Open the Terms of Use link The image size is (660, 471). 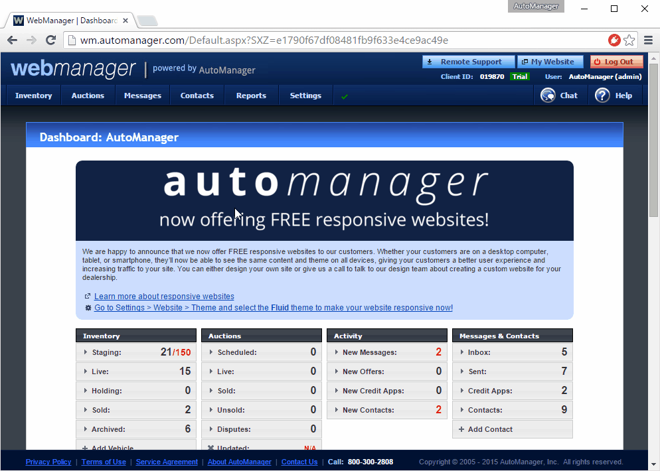point(104,462)
